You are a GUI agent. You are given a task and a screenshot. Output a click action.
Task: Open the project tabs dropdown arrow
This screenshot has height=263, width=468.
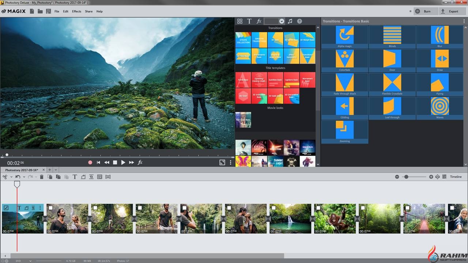56,170
